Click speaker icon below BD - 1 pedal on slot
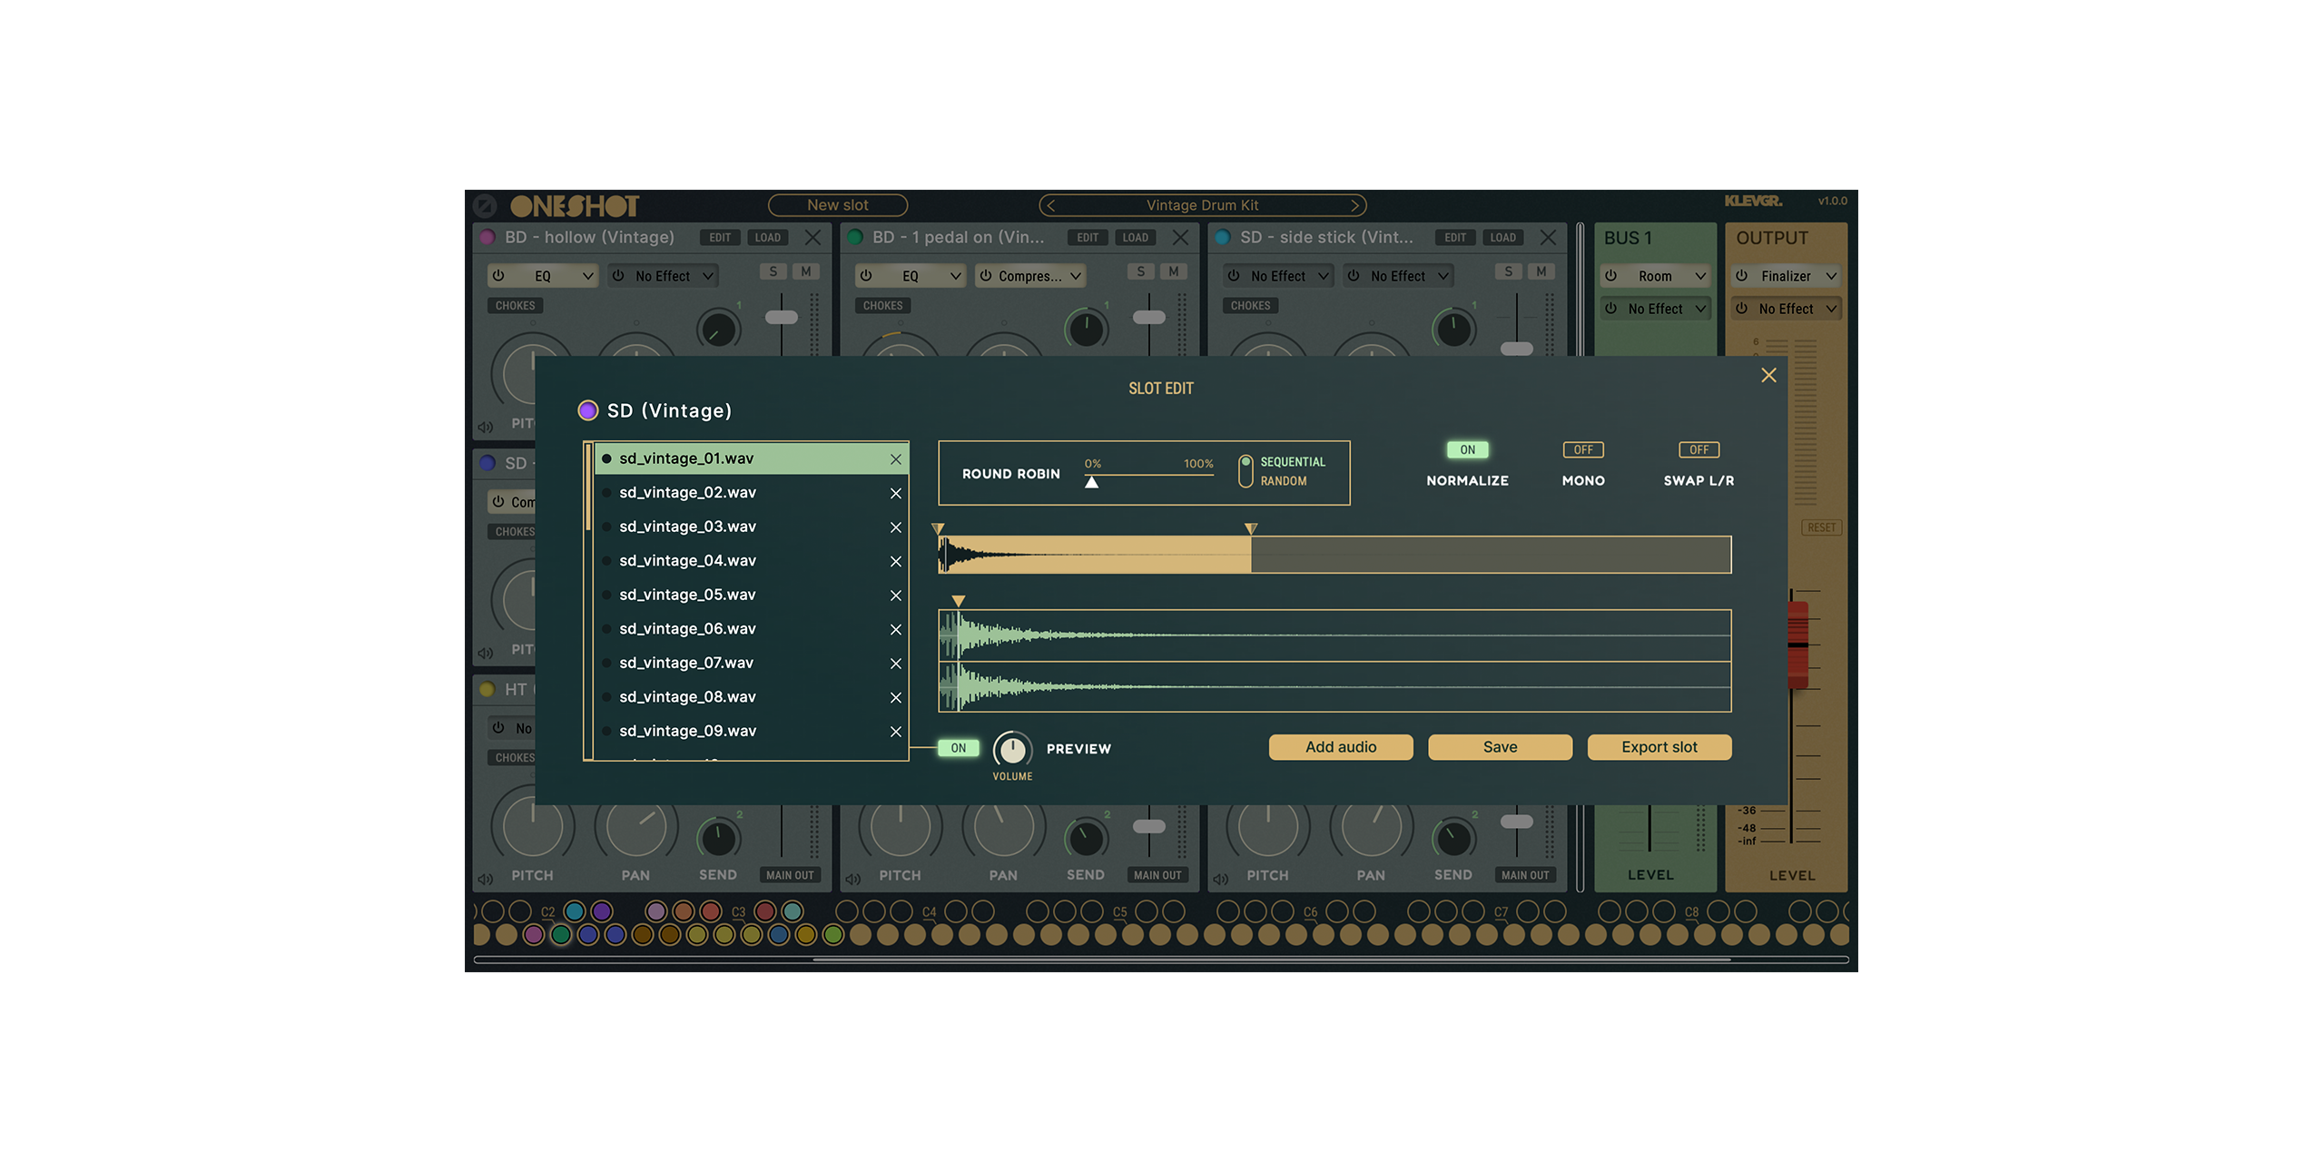Viewport: 2324px width, 1162px height. [x=852, y=879]
